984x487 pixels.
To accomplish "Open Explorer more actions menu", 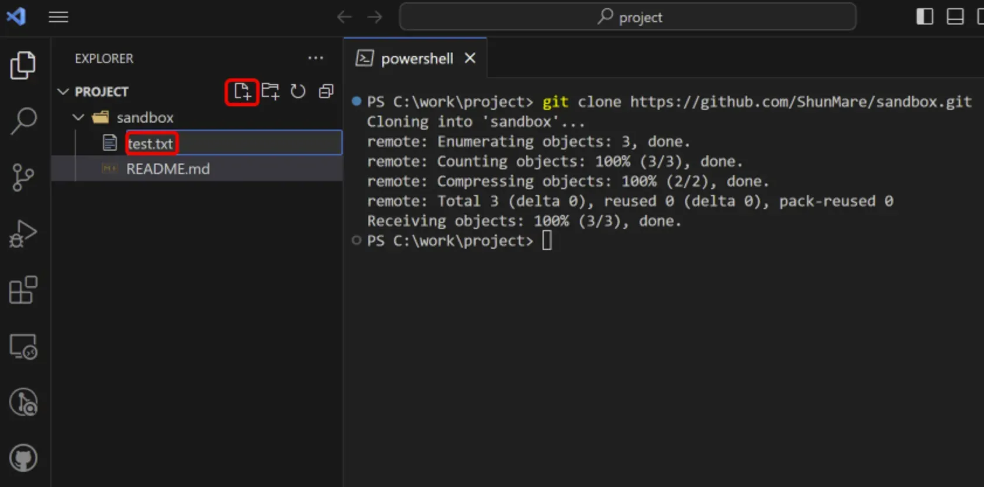I will pyautogui.click(x=316, y=58).
